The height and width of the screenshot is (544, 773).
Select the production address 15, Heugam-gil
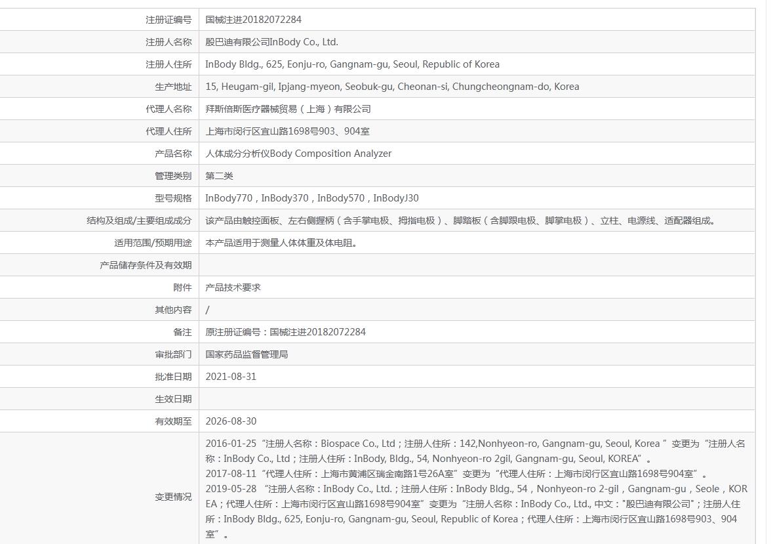393,87
